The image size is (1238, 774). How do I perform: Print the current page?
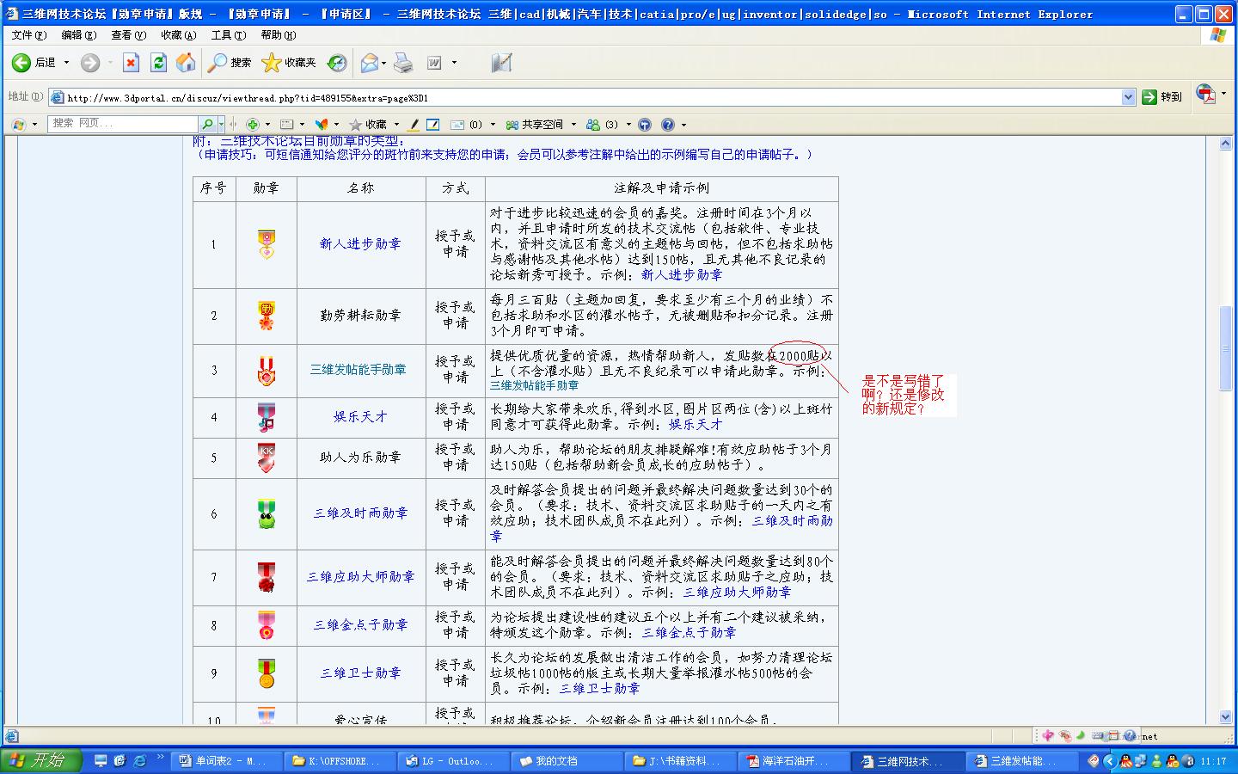tap(403, 63)
